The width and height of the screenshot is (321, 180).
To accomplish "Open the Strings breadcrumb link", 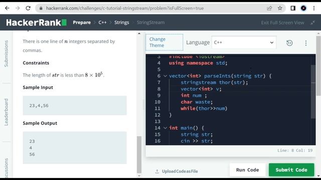I will tap(121, 22).
